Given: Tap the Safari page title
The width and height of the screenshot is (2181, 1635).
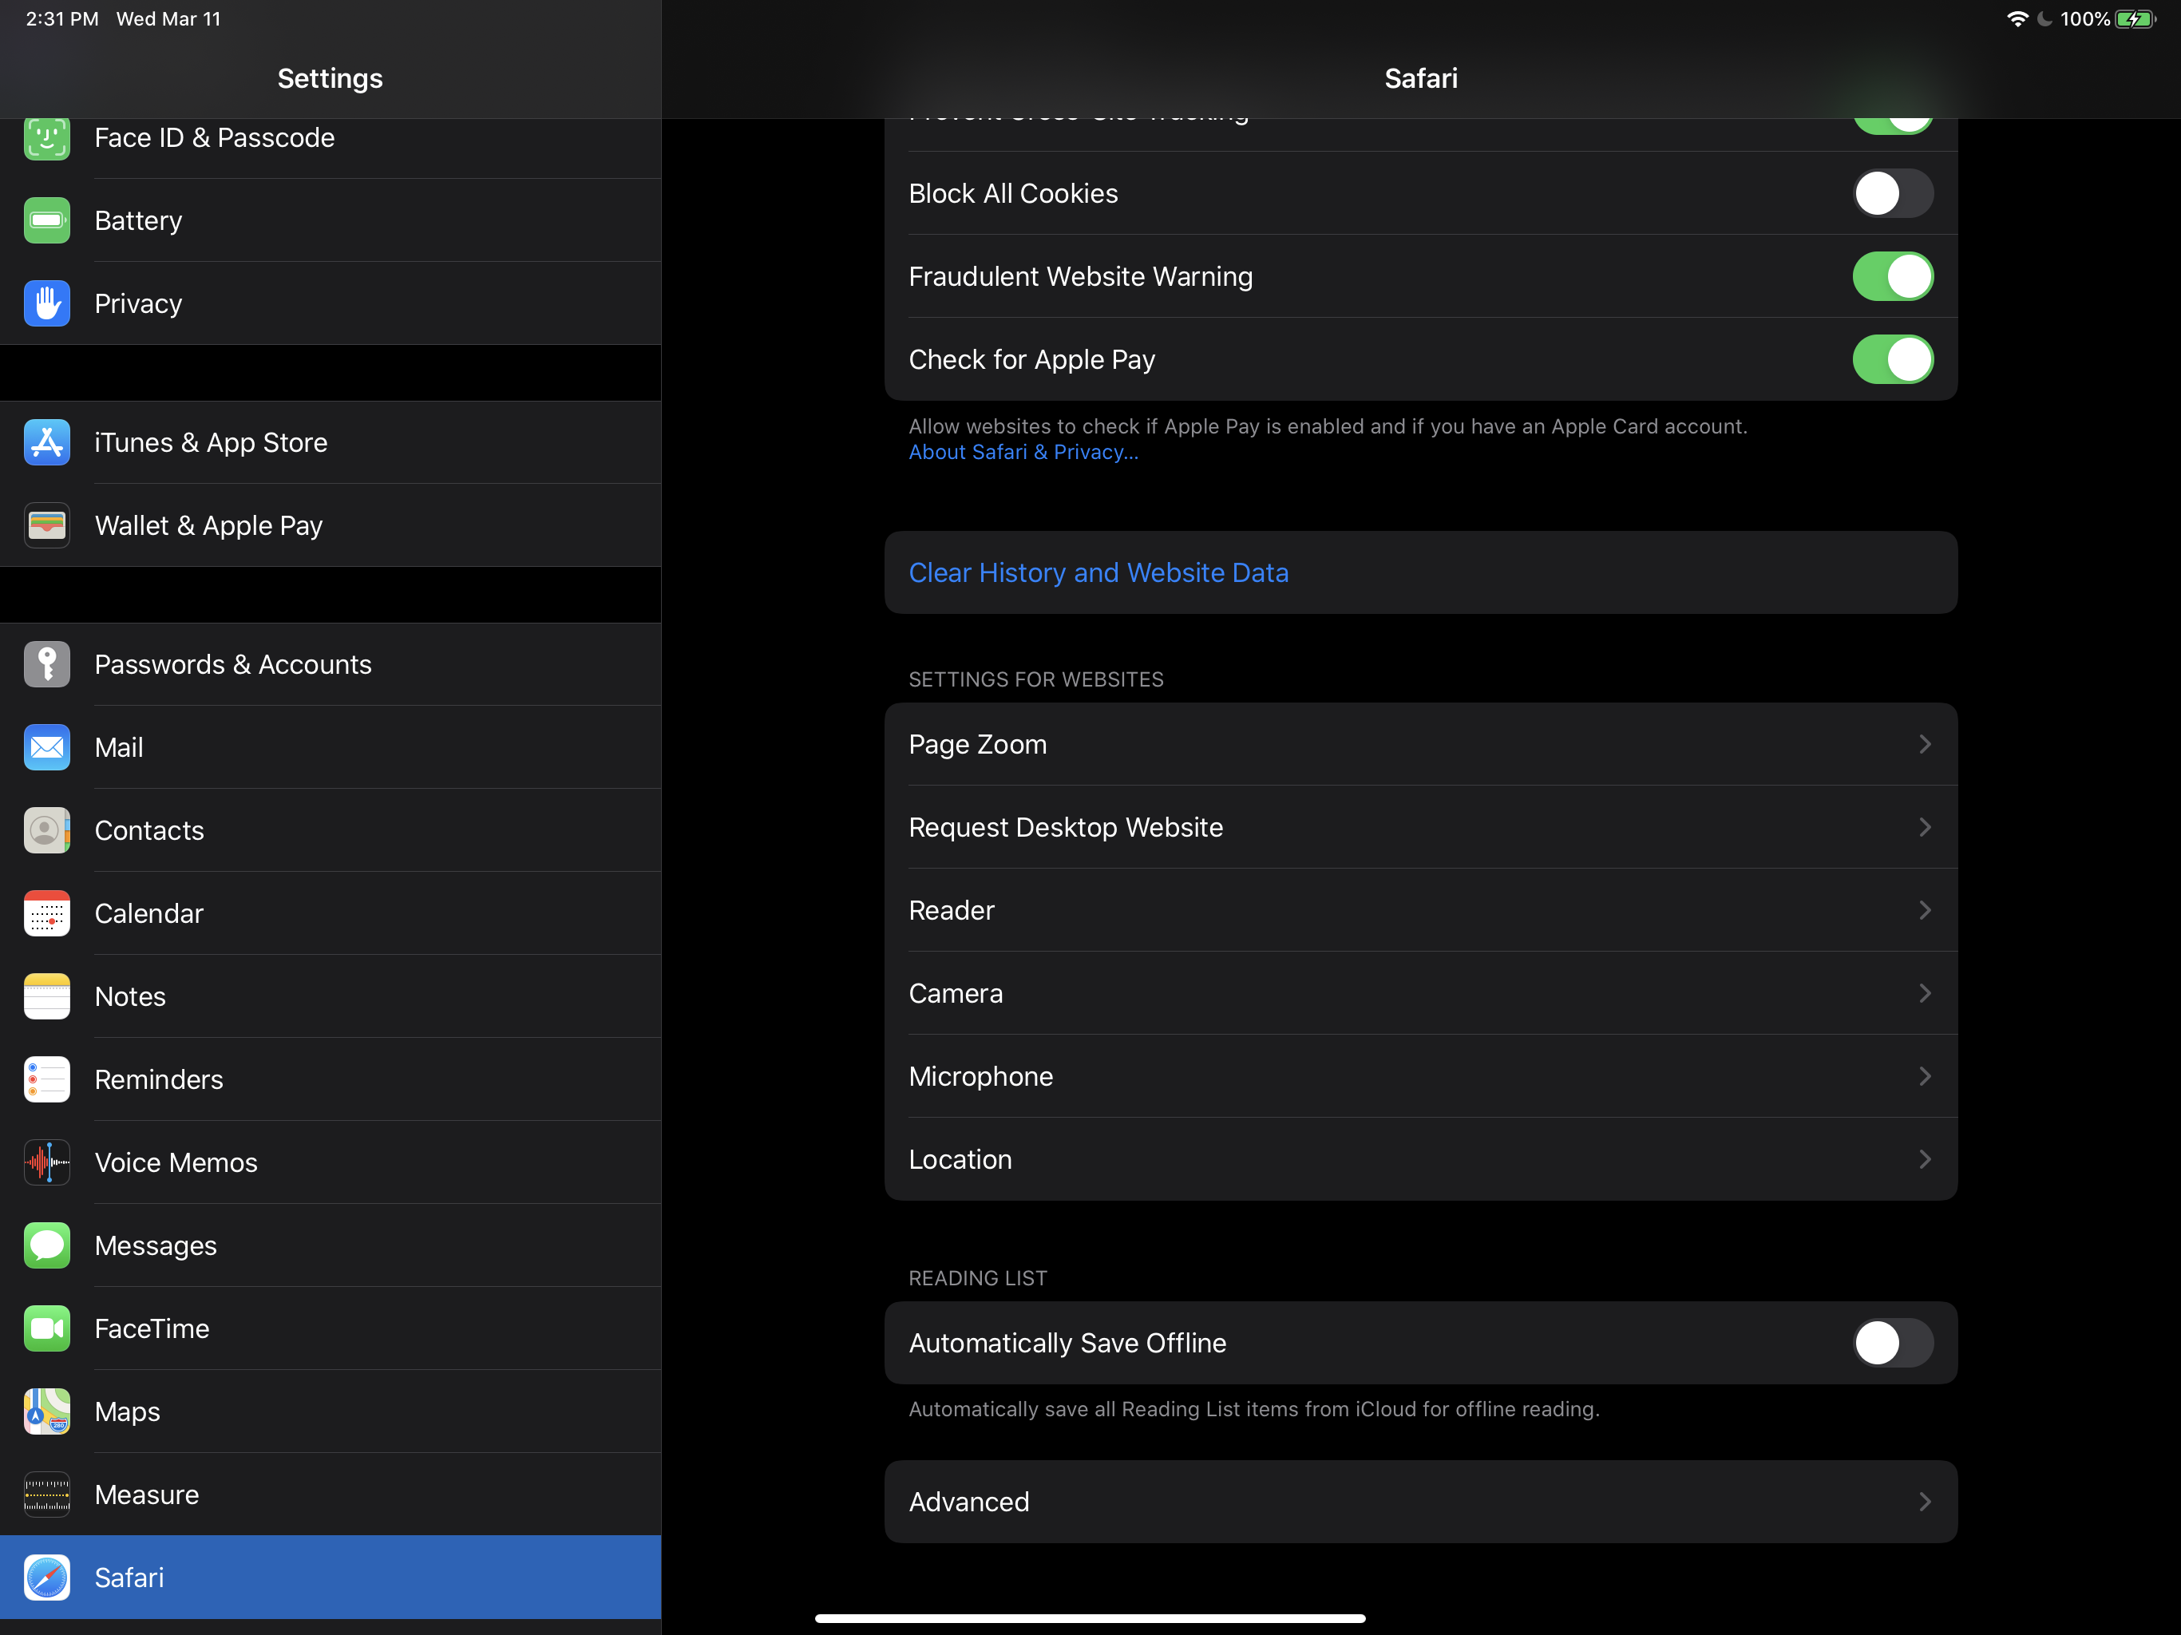Looking at the screenshot, I should click(1420, 78).
